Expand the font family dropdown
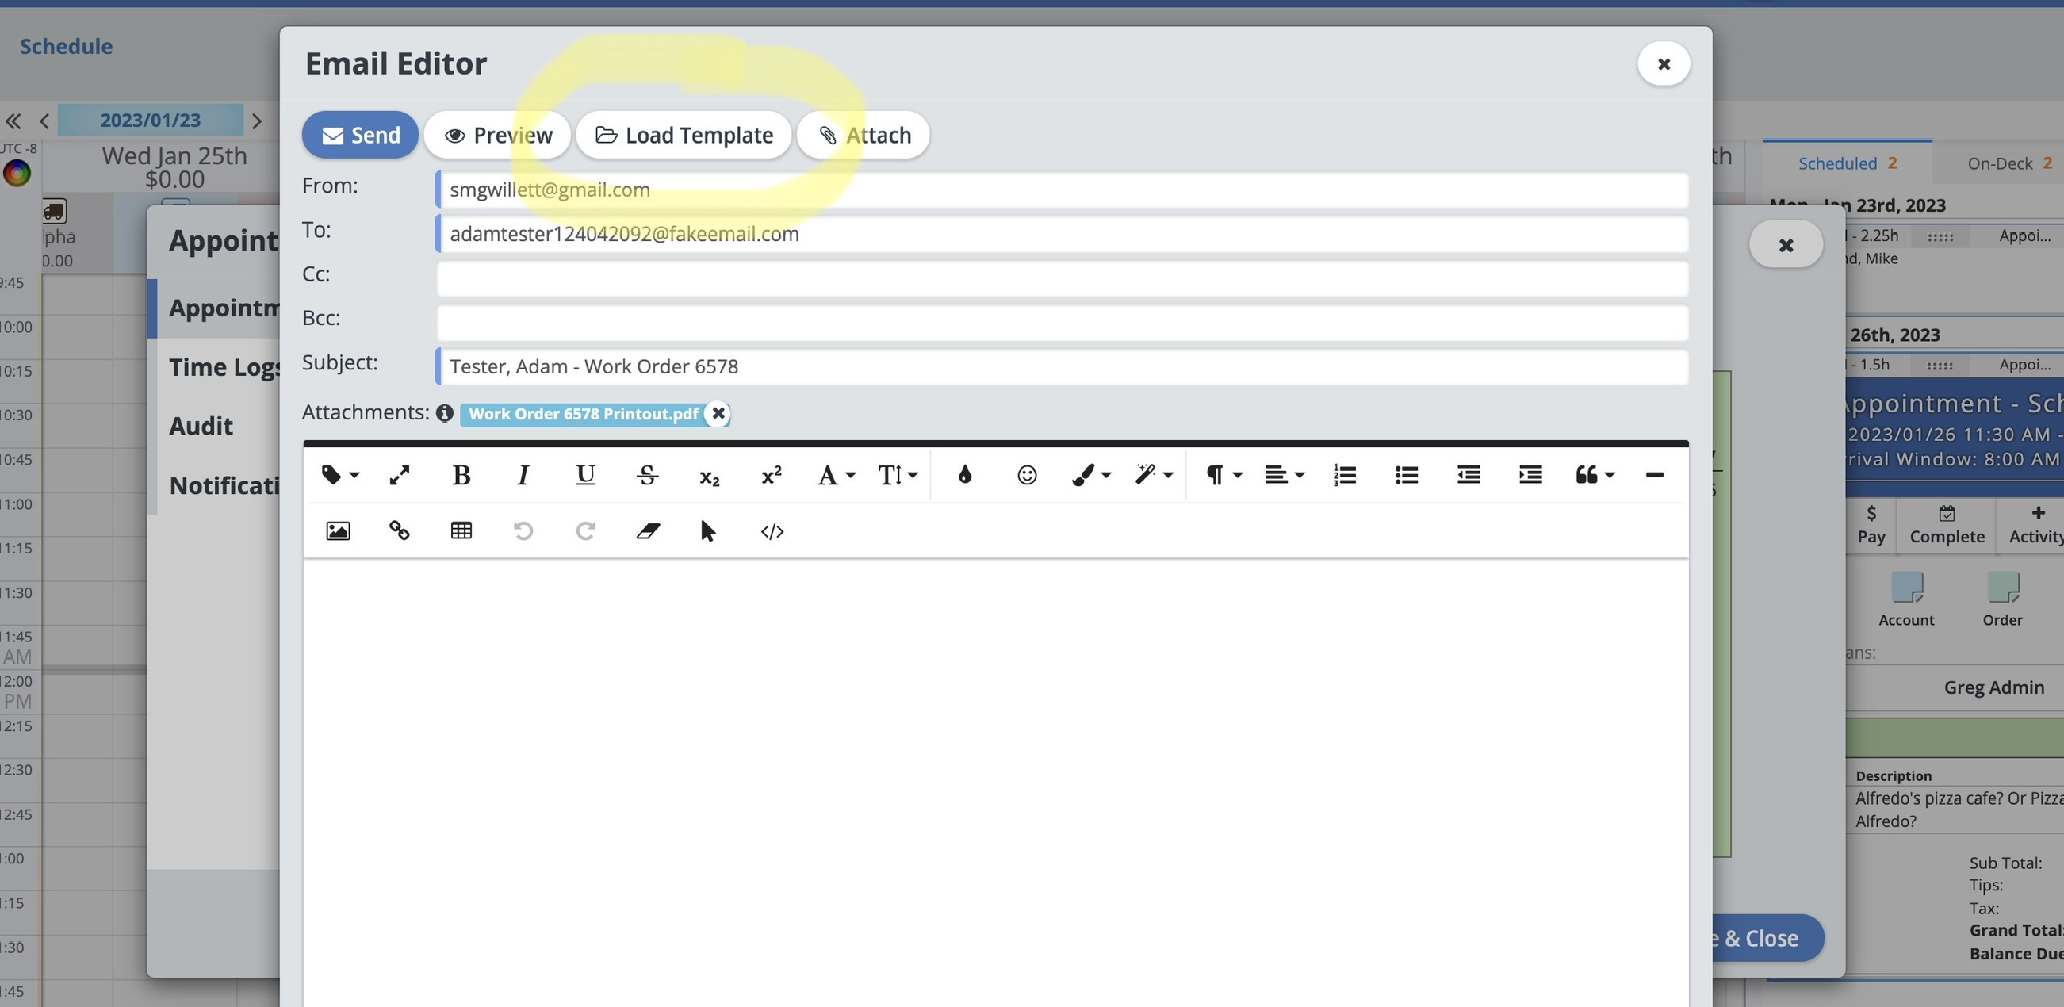The image size is (2064, 1007). [836, 475]
